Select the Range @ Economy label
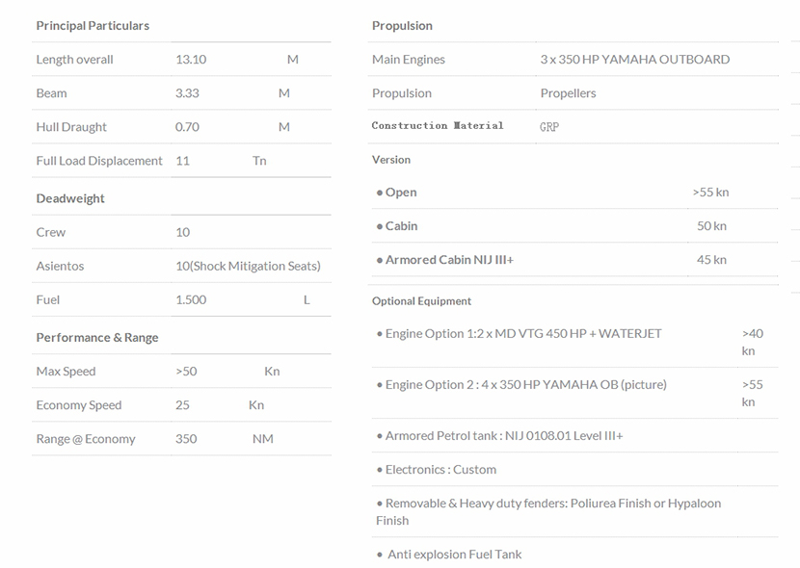This screenshot has height=568, width=800. point(86,439)
